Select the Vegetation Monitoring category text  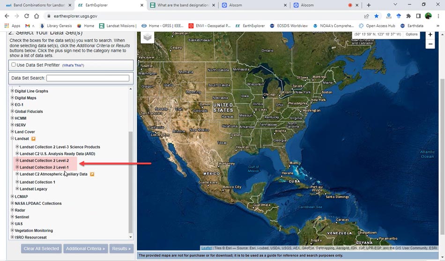[x=34, y=231]
